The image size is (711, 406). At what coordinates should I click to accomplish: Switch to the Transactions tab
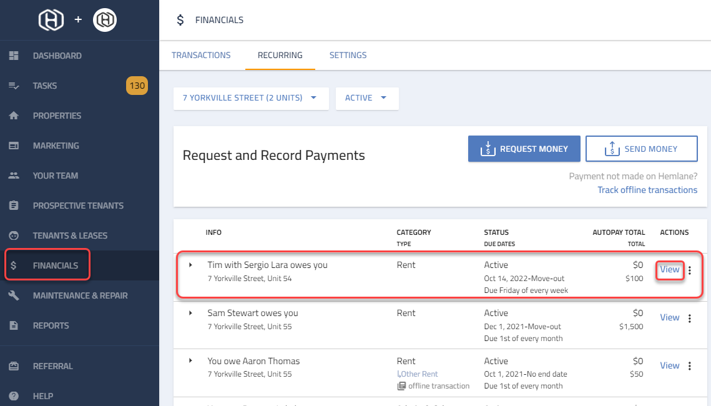201,55
